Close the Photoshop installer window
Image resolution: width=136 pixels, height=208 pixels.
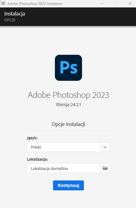130,3
